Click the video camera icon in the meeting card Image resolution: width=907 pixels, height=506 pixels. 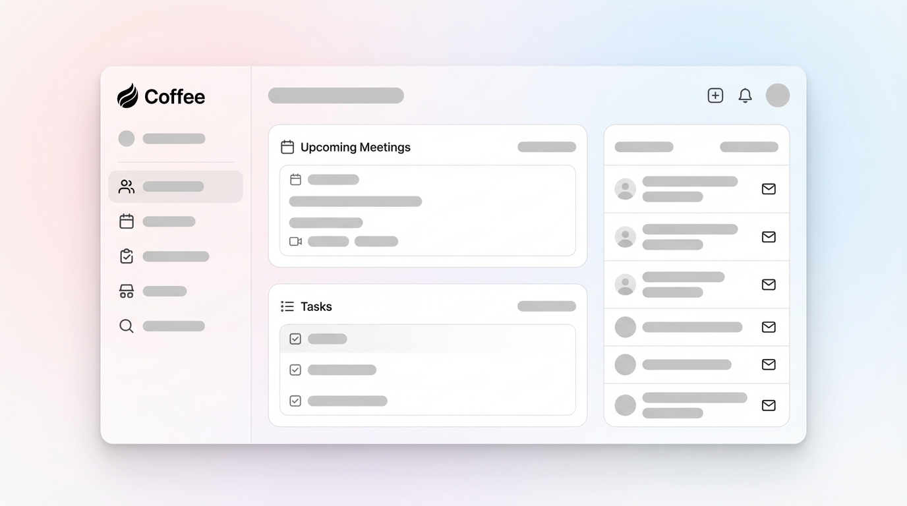(x=295, y=241)
